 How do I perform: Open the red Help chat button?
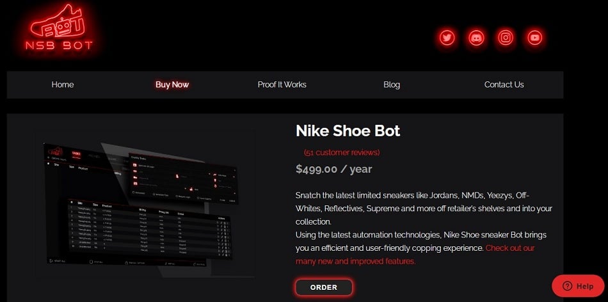pyautogui.click(x=578, y=286)
